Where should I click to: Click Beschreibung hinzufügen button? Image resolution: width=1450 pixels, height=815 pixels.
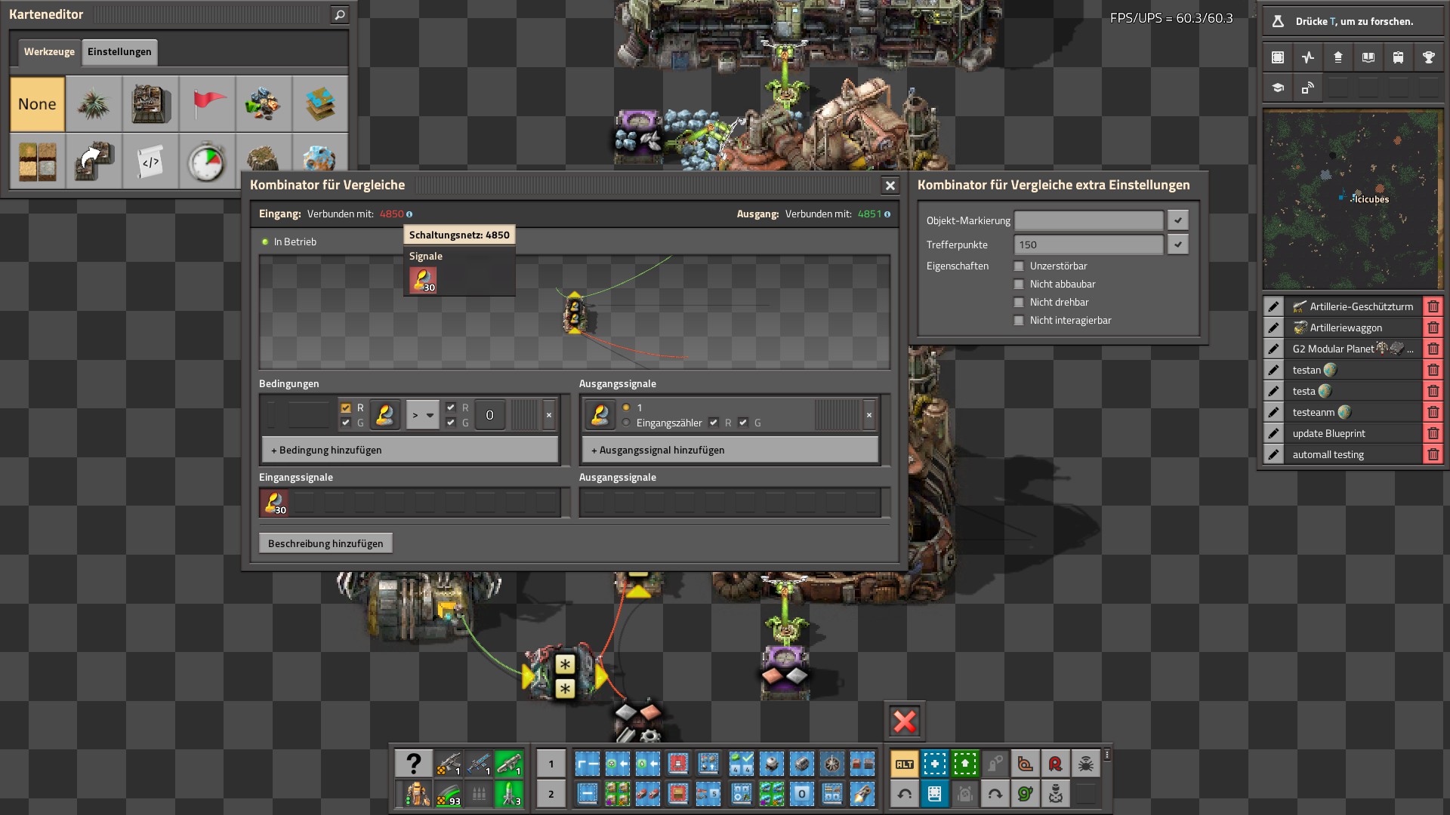(x=325, y=543)
